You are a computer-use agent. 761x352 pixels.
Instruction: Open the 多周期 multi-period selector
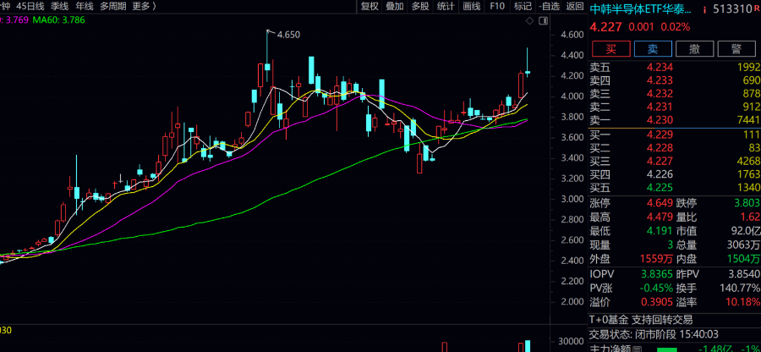click(113, 6)
